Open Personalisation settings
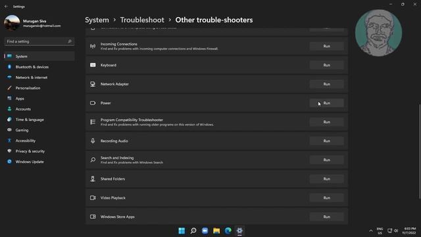The height and width of the screenshot is (237, 421). pos(39,88)
